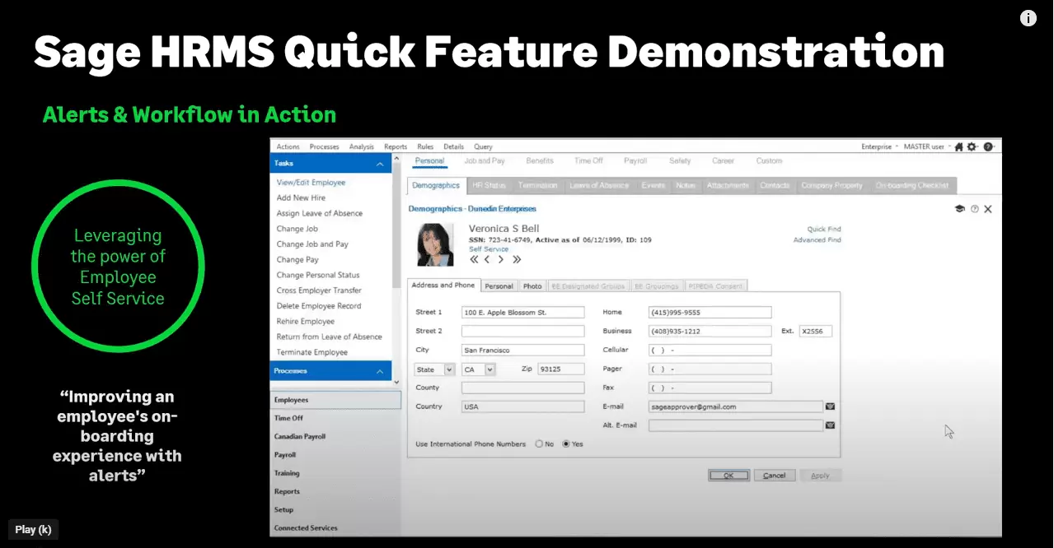Screen dimensions: 1054x548
Task: Open the settings gear icon
Action: [x=972, y=146]
